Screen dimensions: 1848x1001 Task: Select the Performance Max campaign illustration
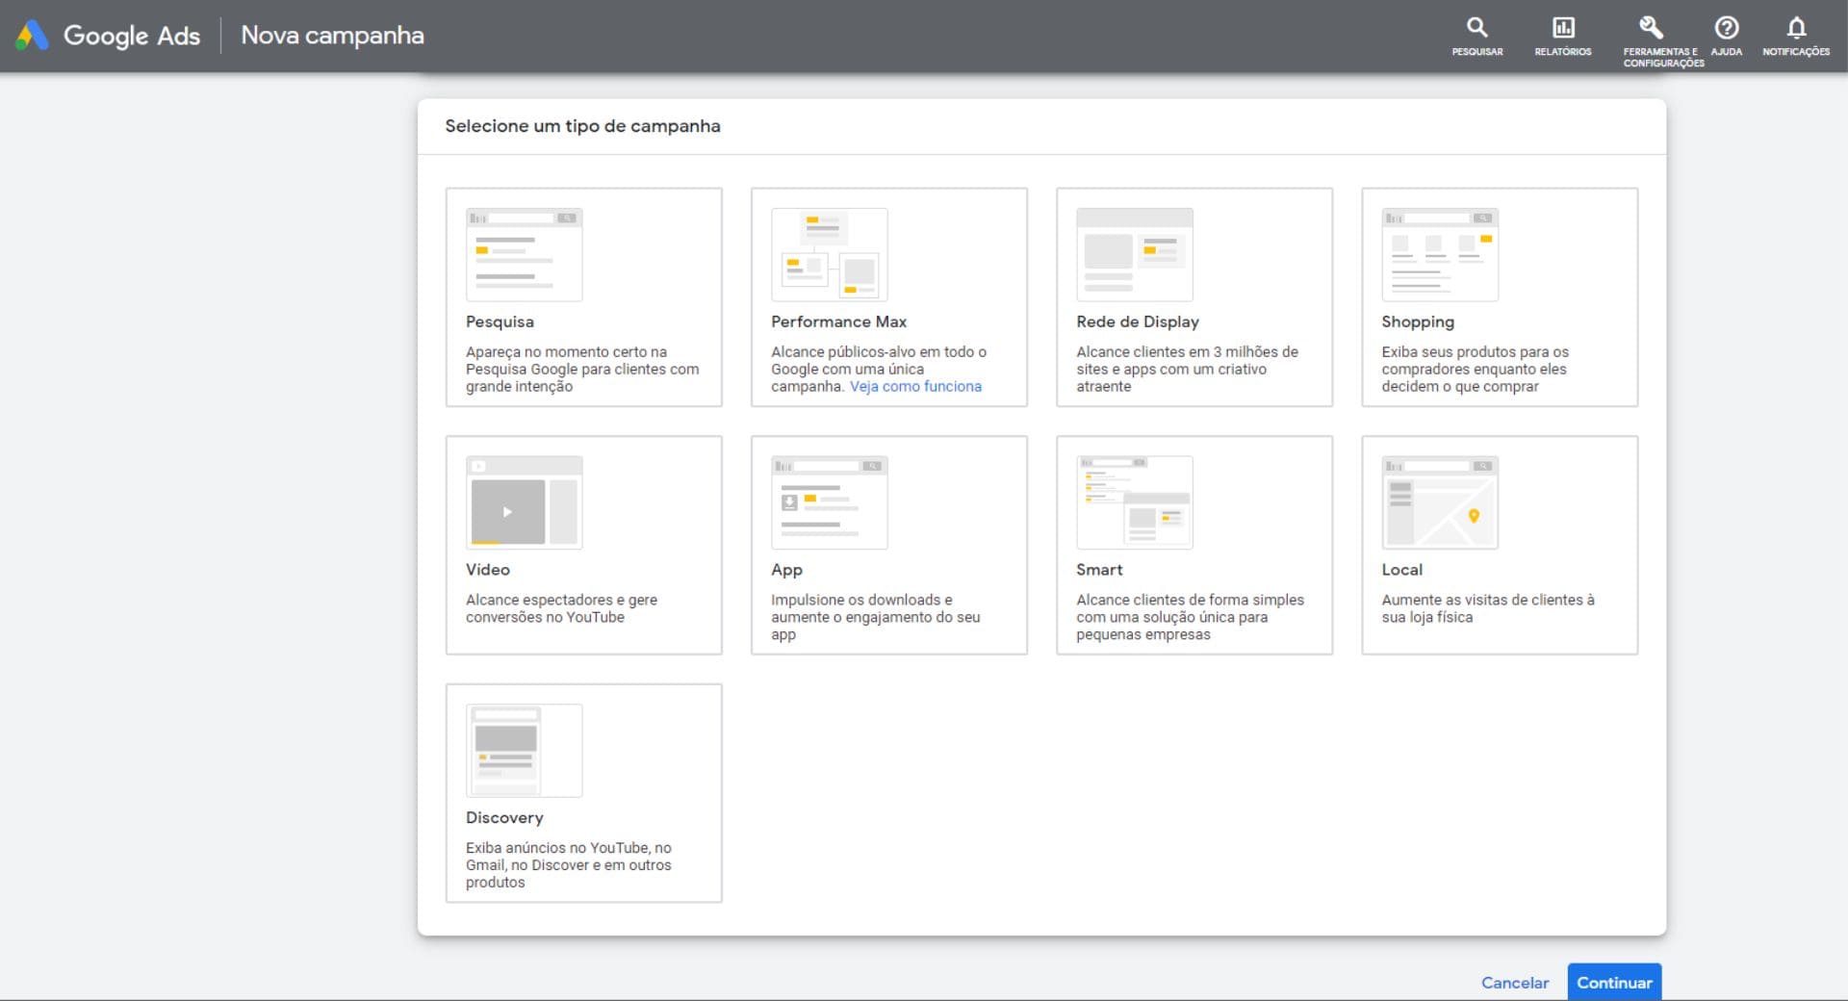[829, 255]
